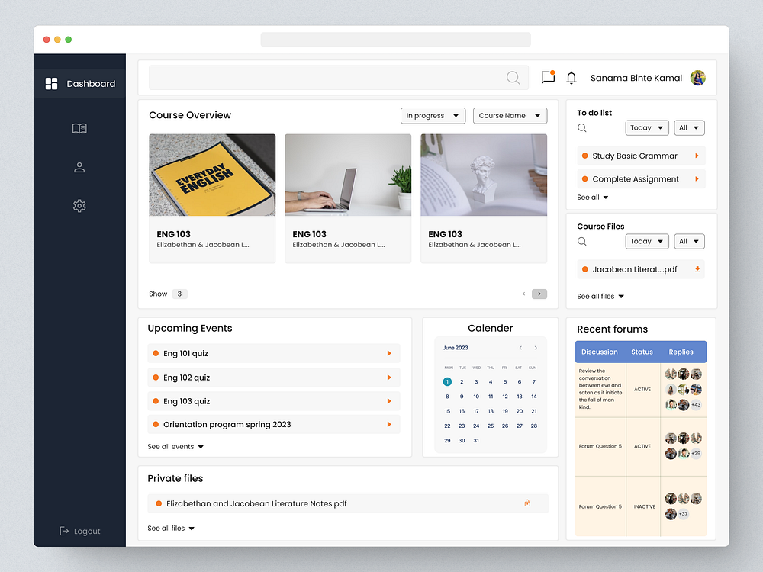The image size is (763, 572).
Task: Click Logout at the sidebar bottom
Action: (80, 531)
